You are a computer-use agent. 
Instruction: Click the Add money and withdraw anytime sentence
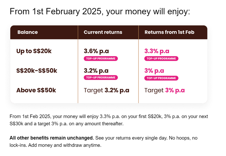coord(65,145)
